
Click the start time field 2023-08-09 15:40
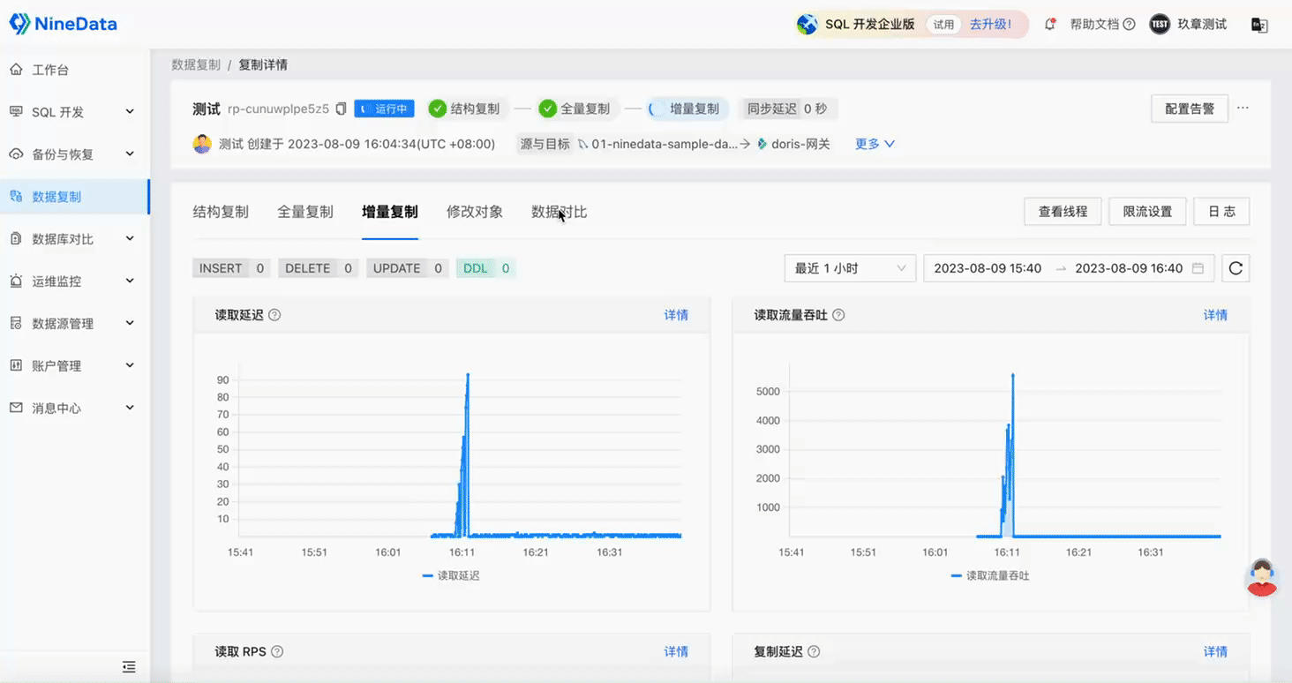pos(986,267)
